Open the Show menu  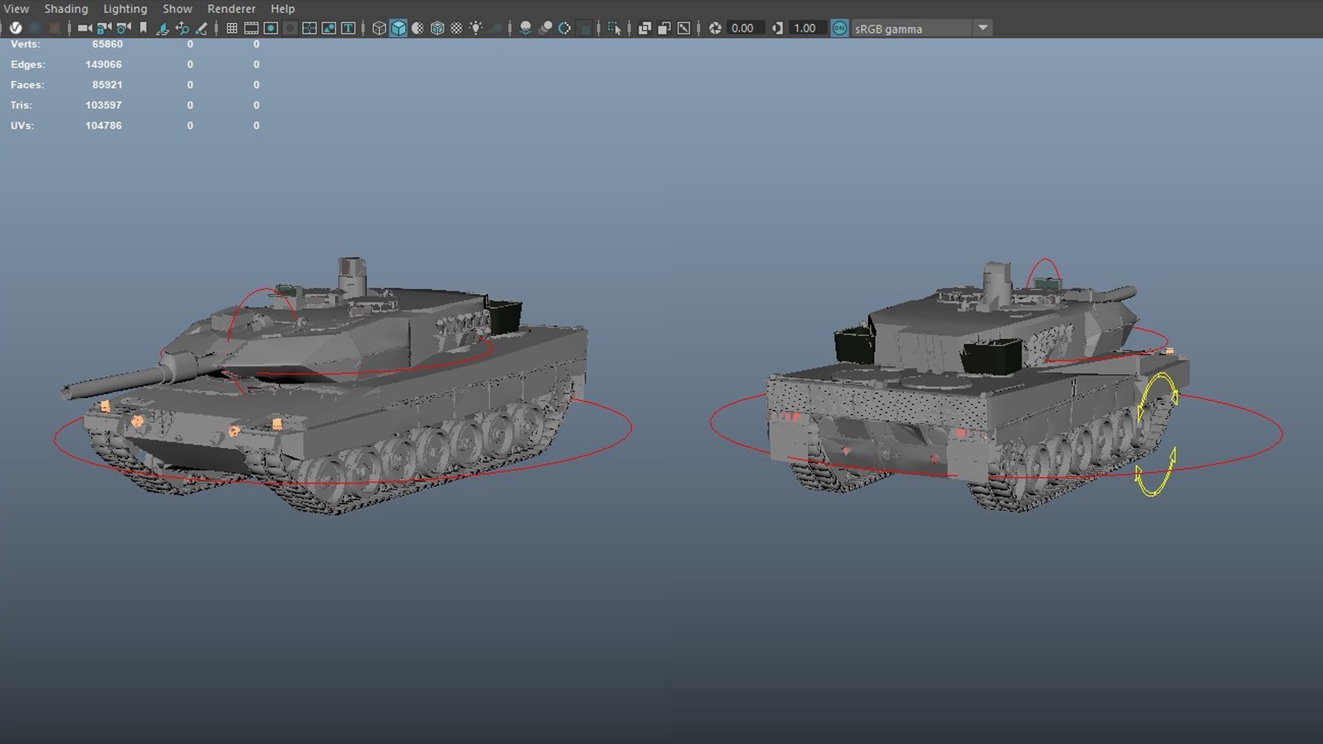coord(177,9)
